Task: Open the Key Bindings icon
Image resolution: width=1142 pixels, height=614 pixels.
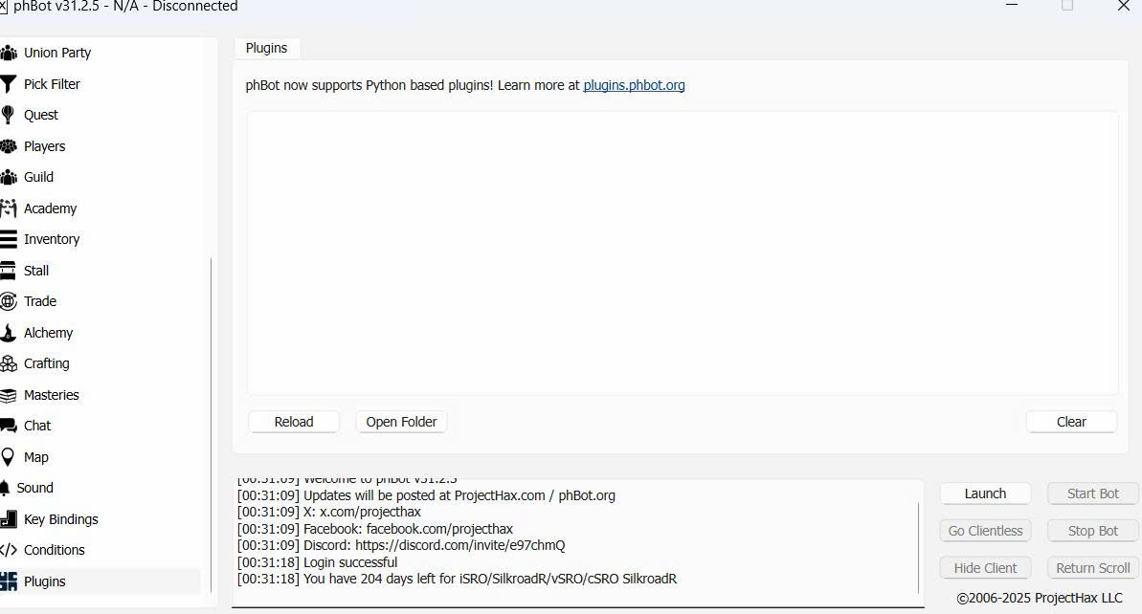Action: coord(9,519)
